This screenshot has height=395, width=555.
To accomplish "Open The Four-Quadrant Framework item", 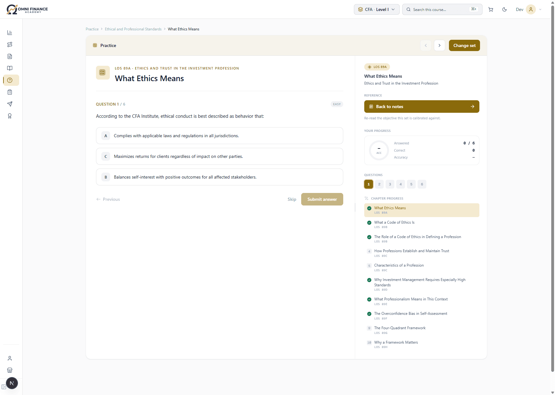I will pyautogui.click(x=422, y=330).
